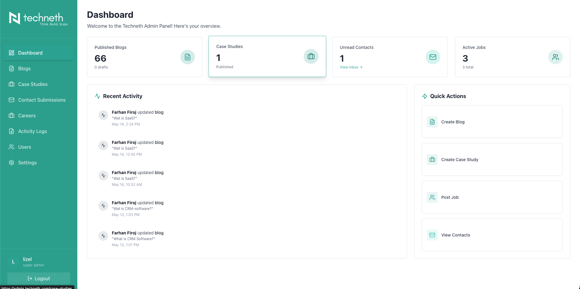Click the Recent Activity pulse icon in the heading
Viewport: 580px width, 289px height.
click(98, 96)
